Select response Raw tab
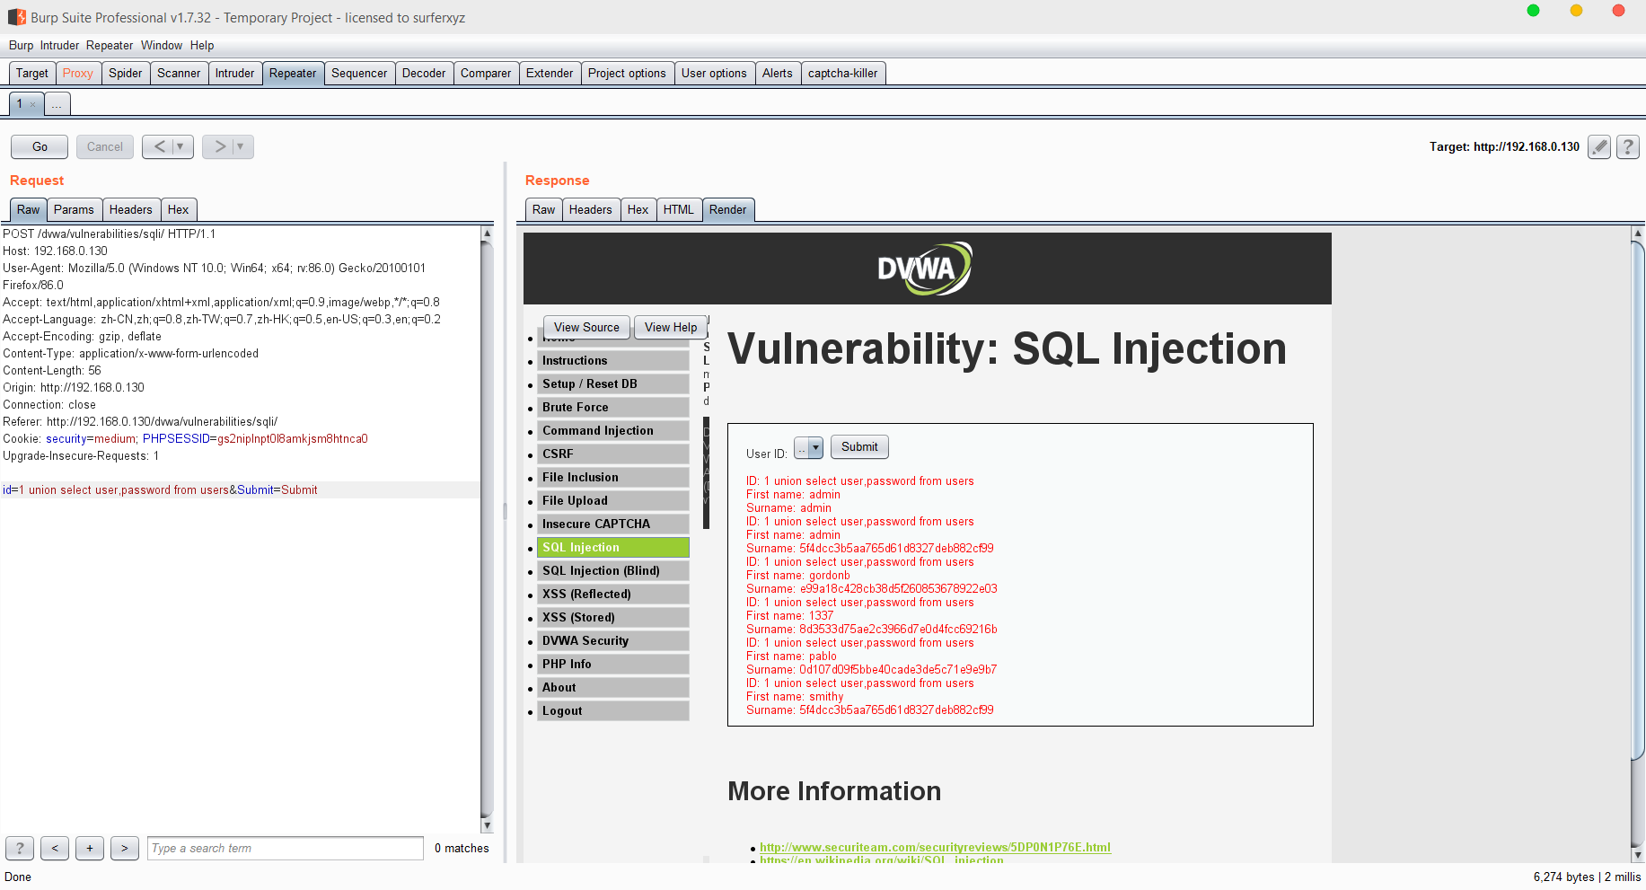Viewport: 1646px width, 890px height. click(x=543, y=209)
